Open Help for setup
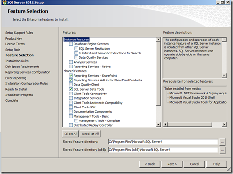Screen dimensions: 233x174 (217, 164)
